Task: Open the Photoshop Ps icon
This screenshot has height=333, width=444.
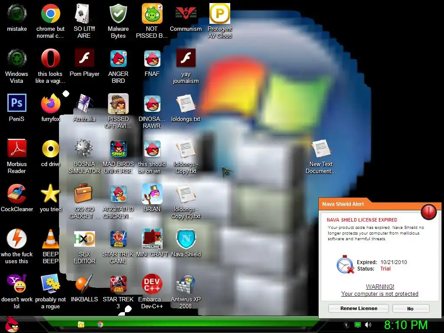Action: coord(17,103)
